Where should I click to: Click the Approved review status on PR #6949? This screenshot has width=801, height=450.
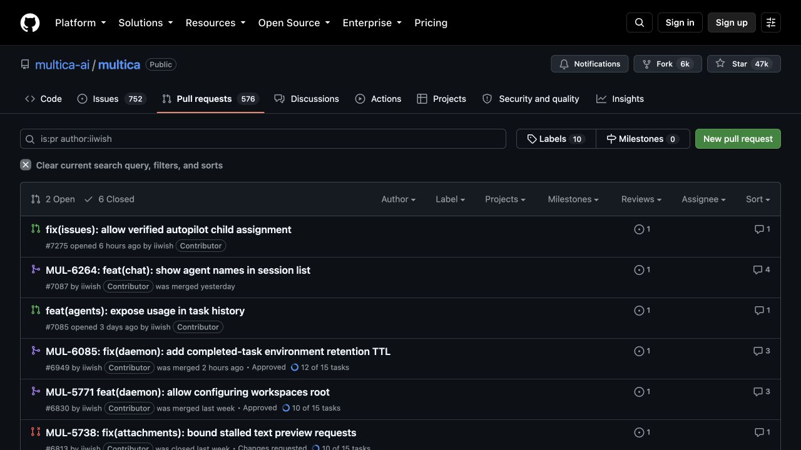point(268,367)
